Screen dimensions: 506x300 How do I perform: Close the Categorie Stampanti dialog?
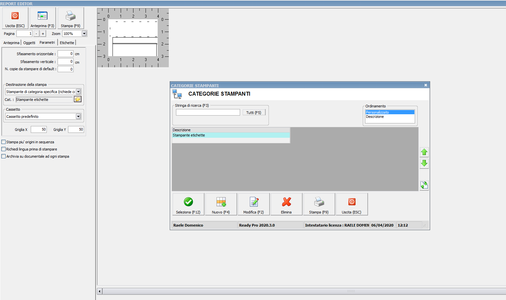426,85
